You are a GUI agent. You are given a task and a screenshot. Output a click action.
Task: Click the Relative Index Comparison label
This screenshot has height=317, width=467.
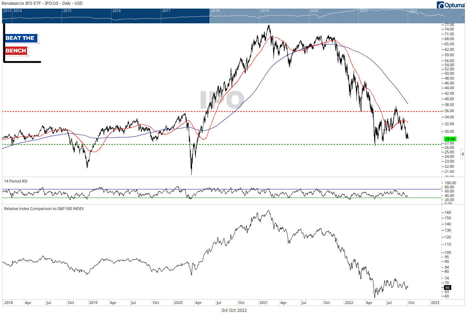click(44, 209)
